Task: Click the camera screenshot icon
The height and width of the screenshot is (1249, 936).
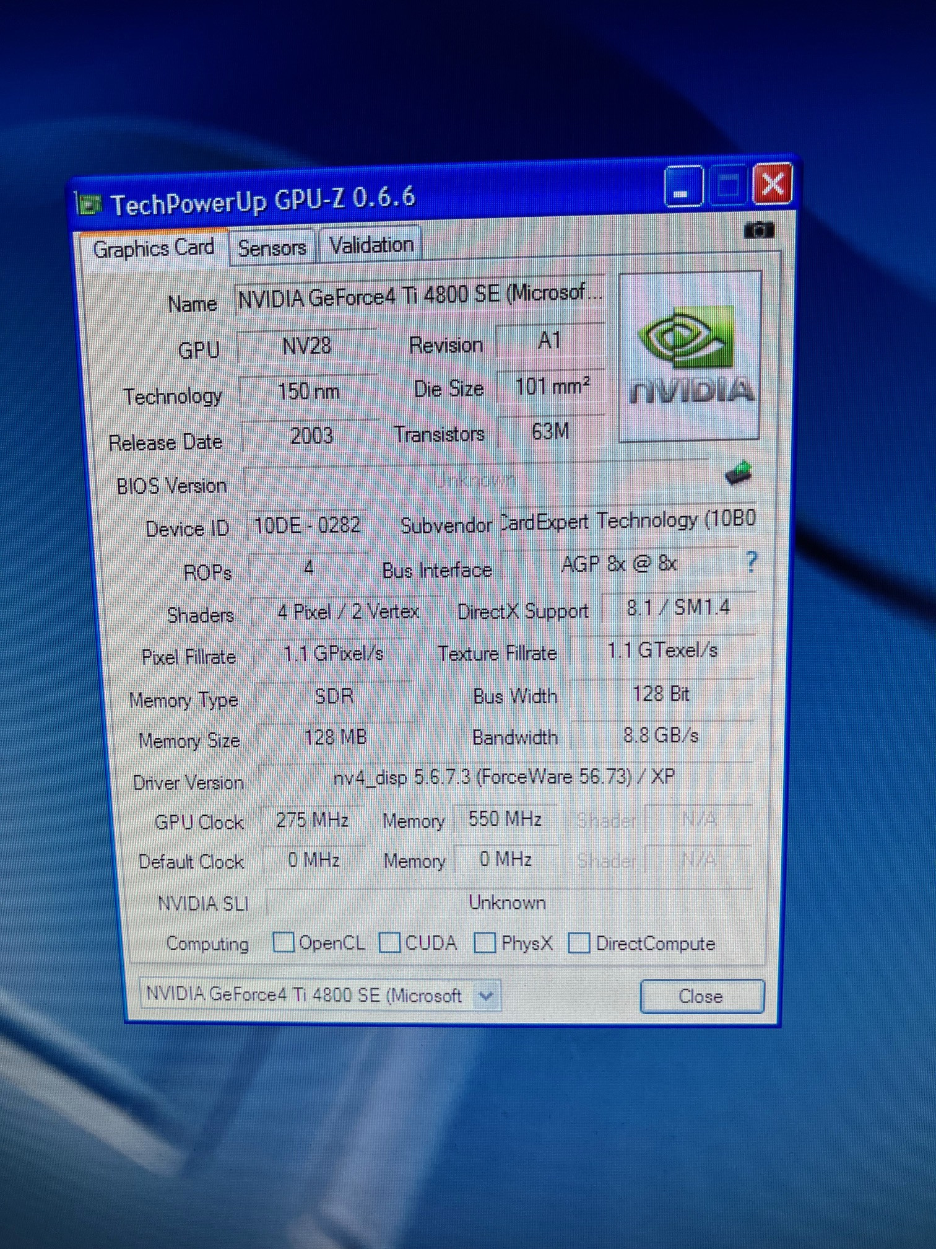Action: (759, 230)
